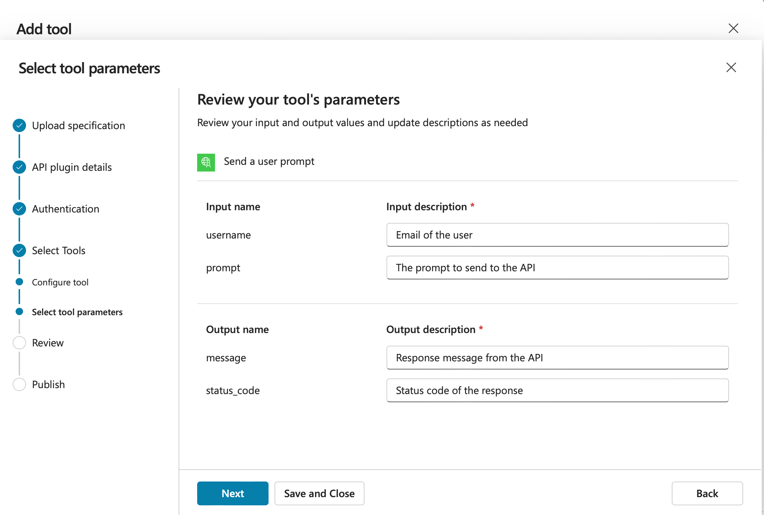This screenshot has height=515, width=764.
Task: Click the checkmark icon next to Select Tools
Action: (19, 250)
